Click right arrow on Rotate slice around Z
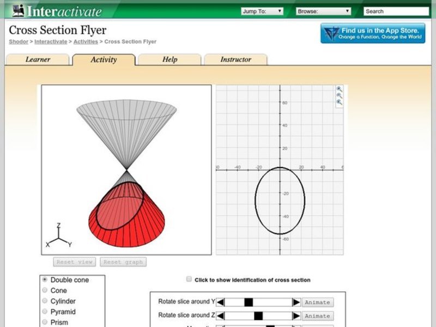 click(x=295, y=316)
